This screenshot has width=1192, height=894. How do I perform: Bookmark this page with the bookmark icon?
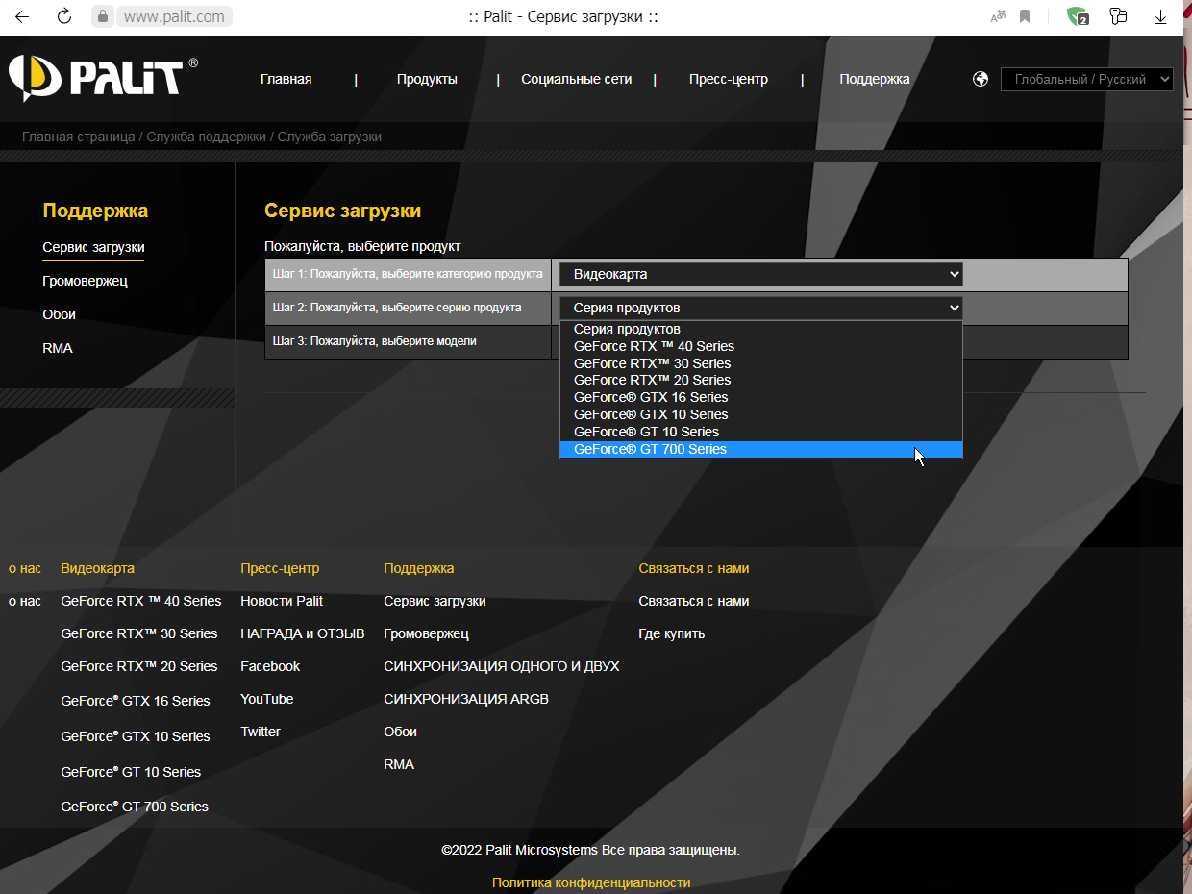click(x=1025, y=16)
